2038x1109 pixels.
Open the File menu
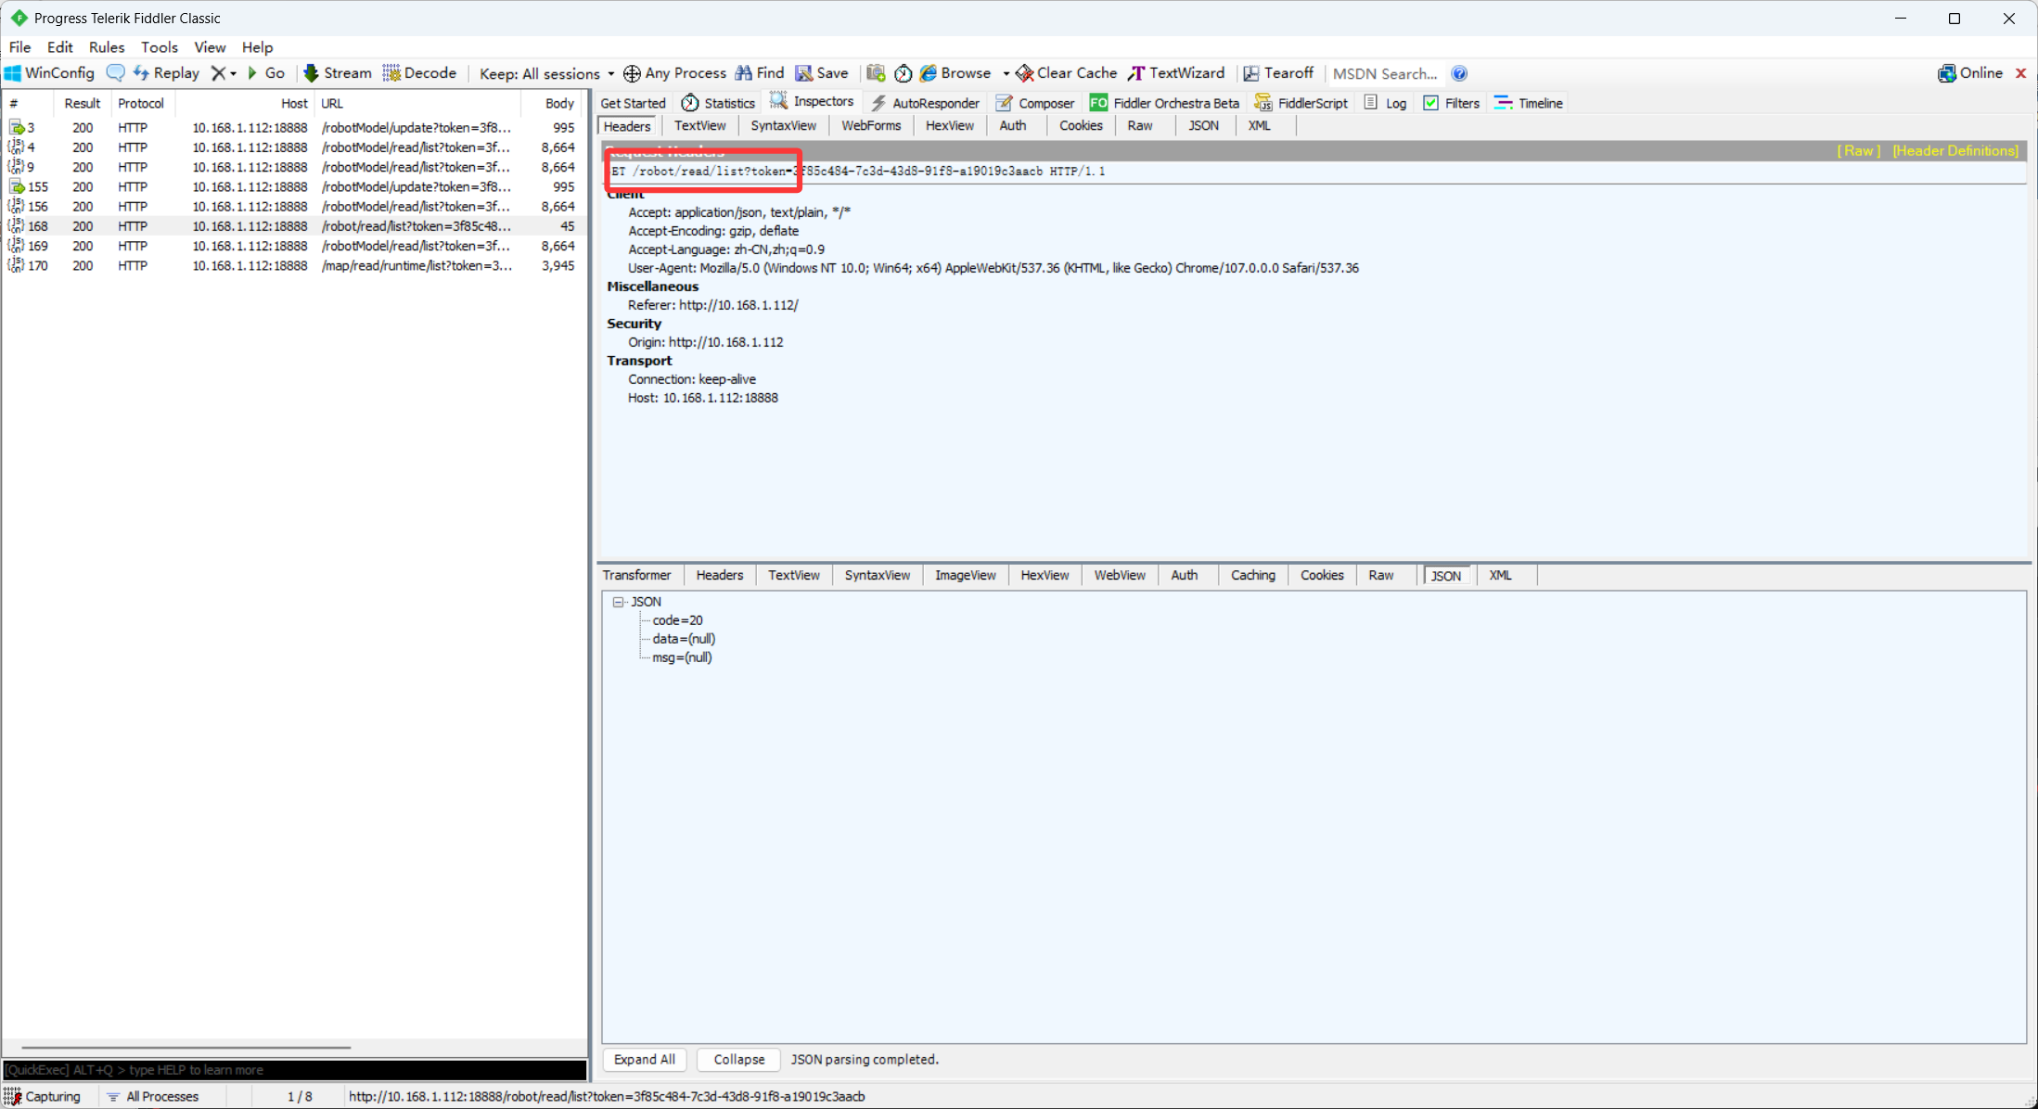point(19,47)
